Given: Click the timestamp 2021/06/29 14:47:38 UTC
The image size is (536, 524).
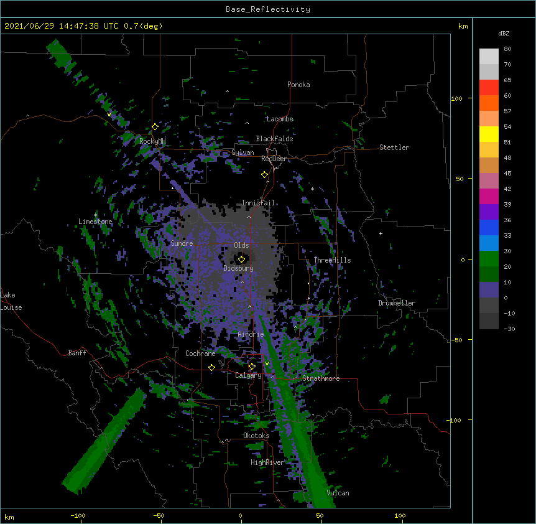Looking at the screenshot, I should pos(62,26).
